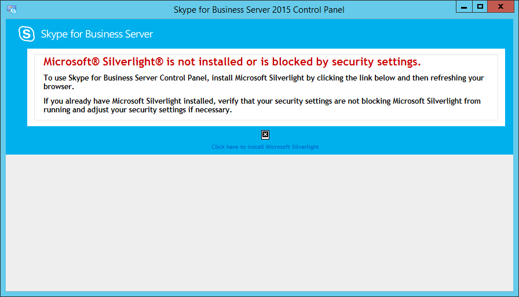This screenshot has width=519, height=297.
Task: Click the paragraph starting with If you already
Action: coord(262,105)
